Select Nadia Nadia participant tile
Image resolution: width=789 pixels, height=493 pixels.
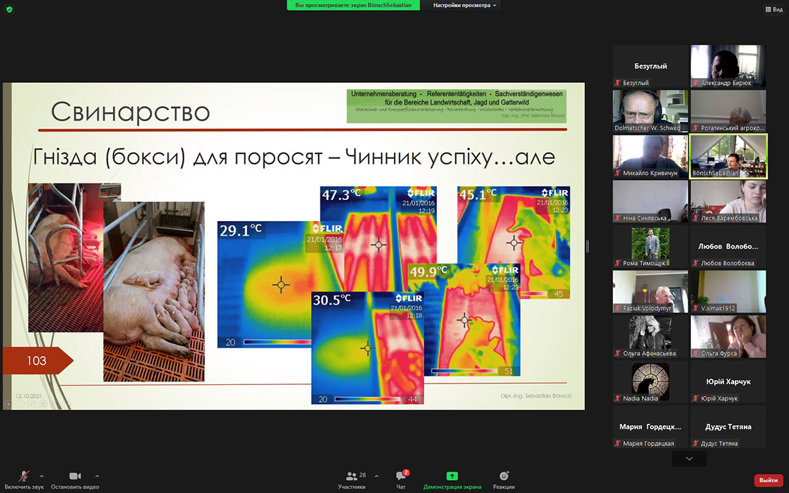click(x=650, y=382)
